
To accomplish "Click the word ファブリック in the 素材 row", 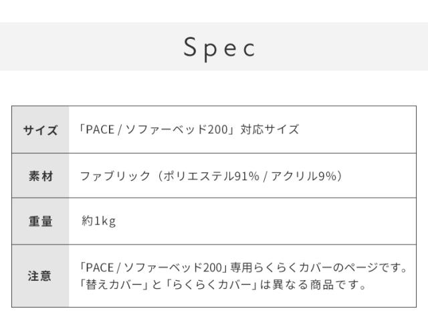I will (x=113, y=176).
